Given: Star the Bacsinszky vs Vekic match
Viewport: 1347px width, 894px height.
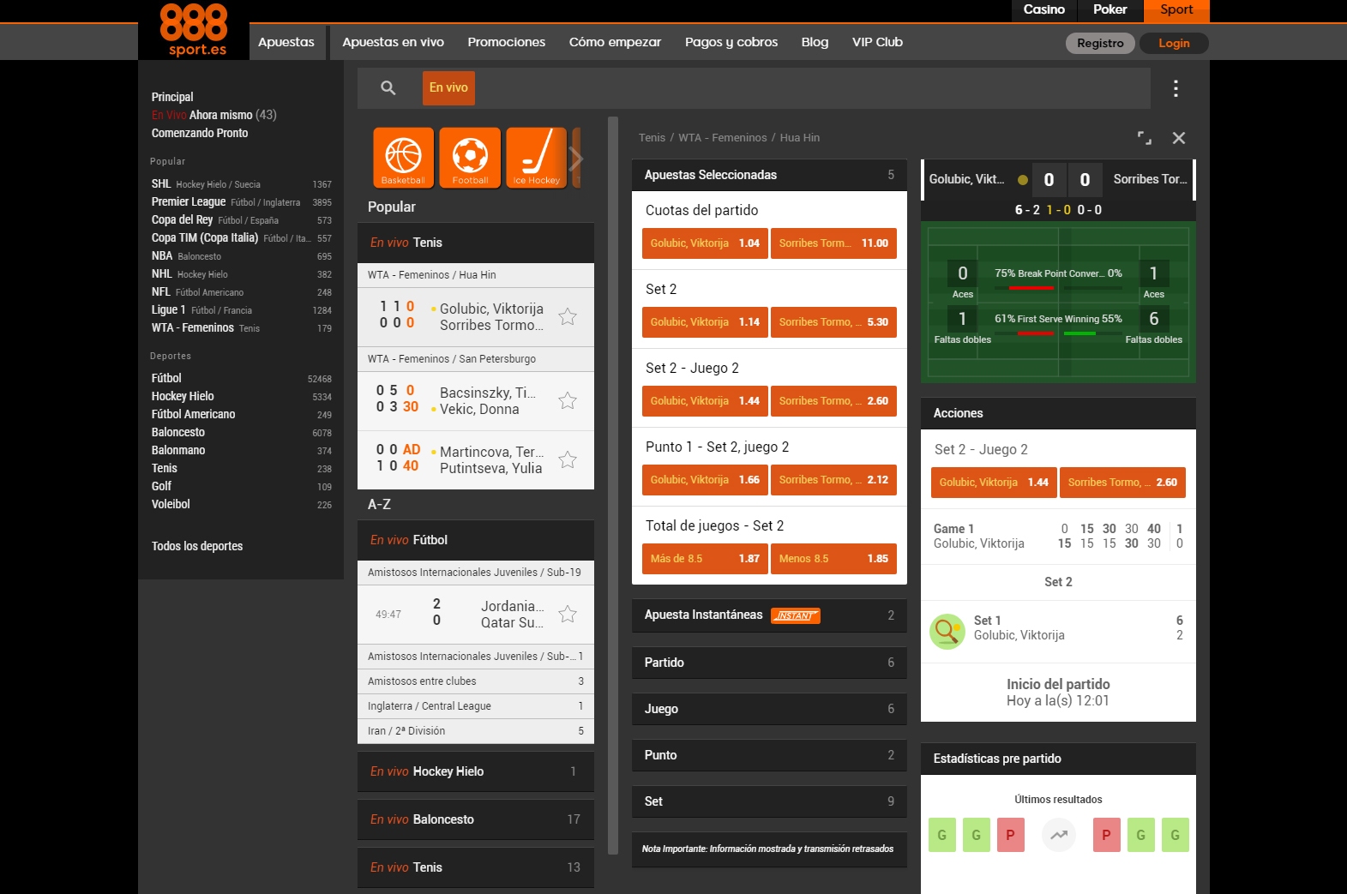Looking at the screenshot, I should (x=568, y=401).
